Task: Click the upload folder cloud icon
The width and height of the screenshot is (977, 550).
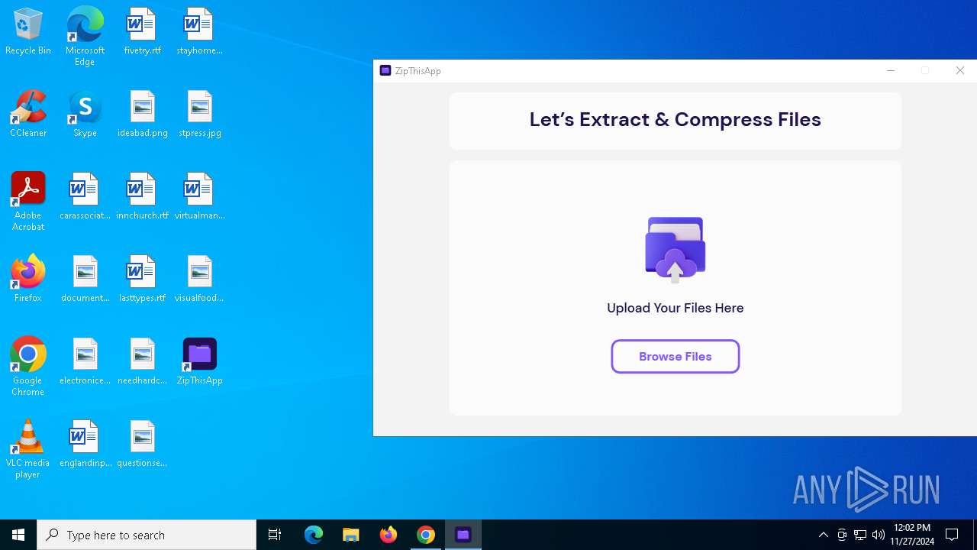Action: click(675, 250)
